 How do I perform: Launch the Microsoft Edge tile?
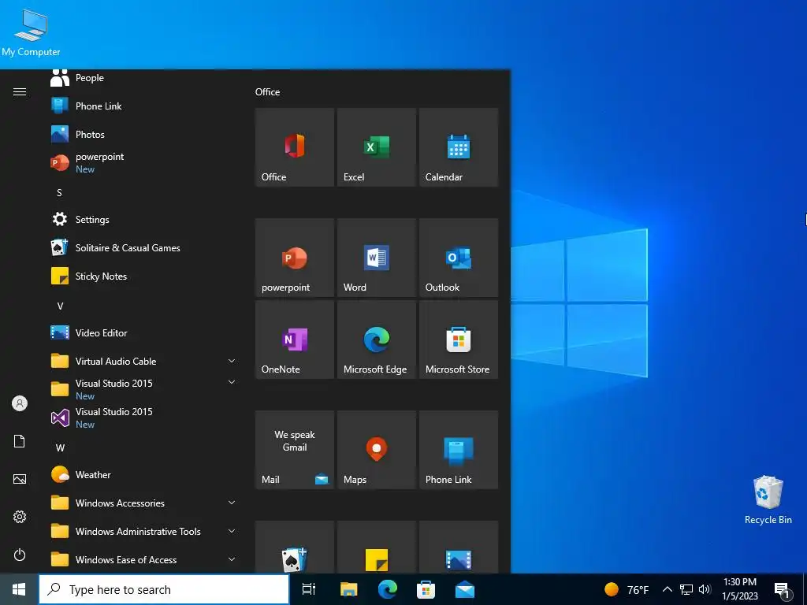(376, 340)
